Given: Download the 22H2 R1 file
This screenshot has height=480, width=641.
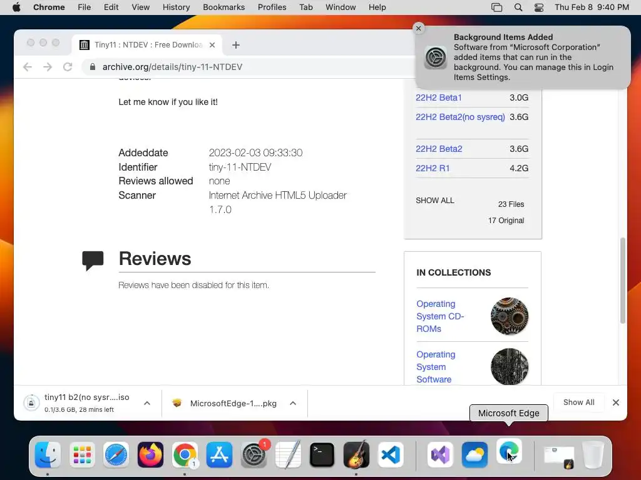Looking at the screenshot, I should (x=433, y=168).
